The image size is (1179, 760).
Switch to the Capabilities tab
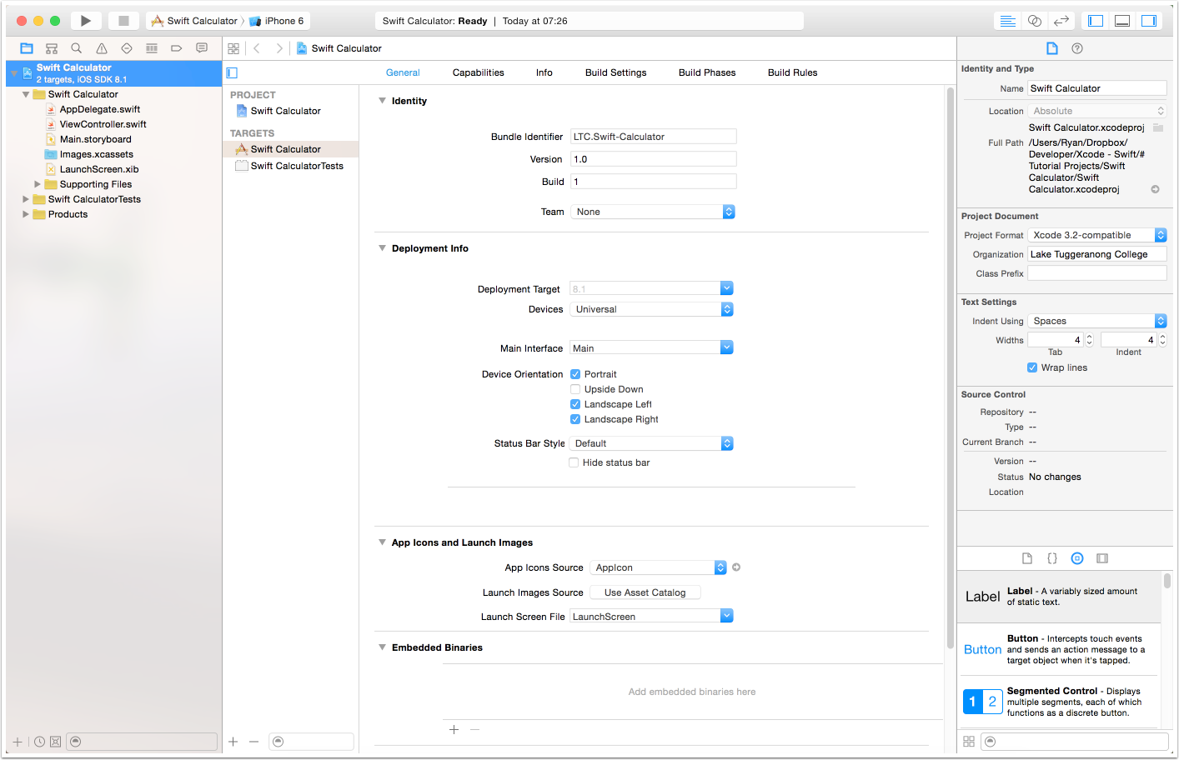(x=479, y=72)
